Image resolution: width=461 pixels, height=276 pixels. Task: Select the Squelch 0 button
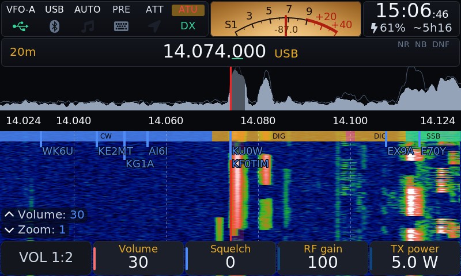[x=230, y=258]
